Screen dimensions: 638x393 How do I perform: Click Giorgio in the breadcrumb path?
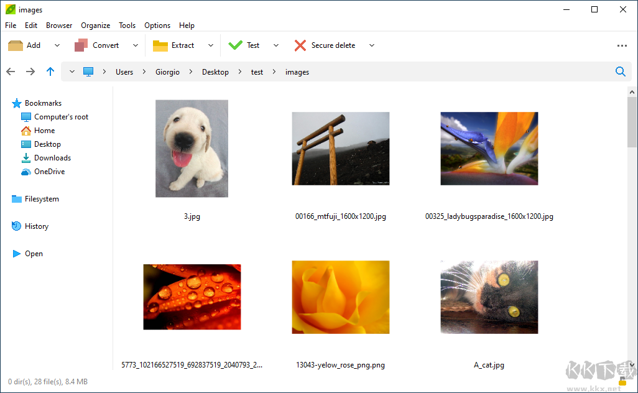[167, 72]
